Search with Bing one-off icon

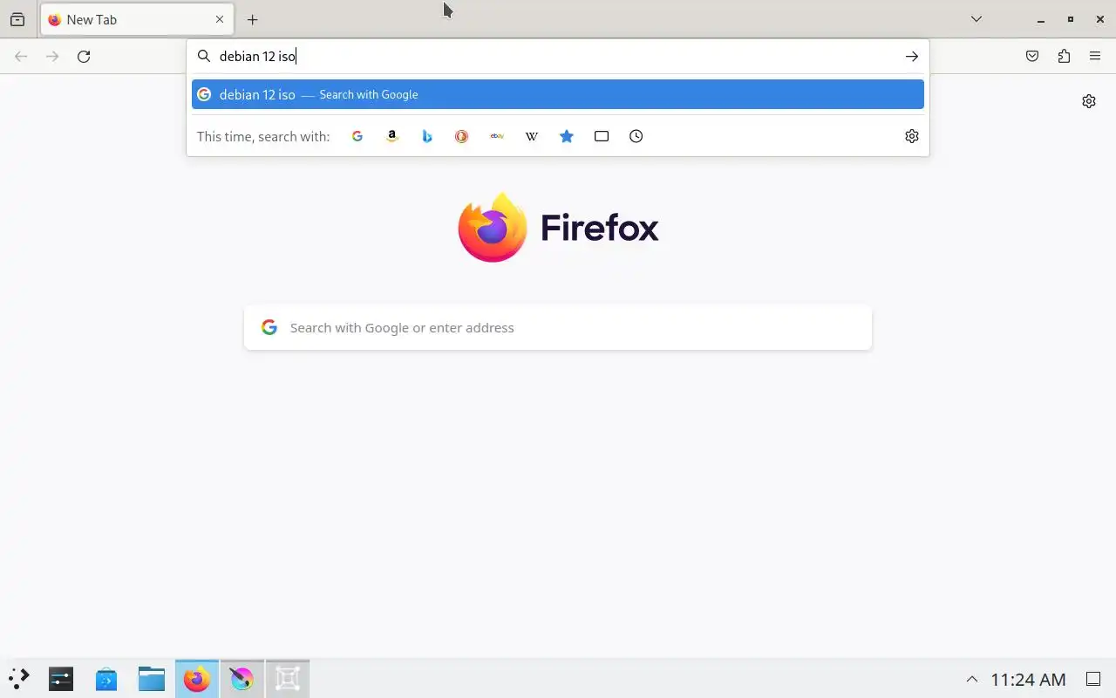coord(427,136)
